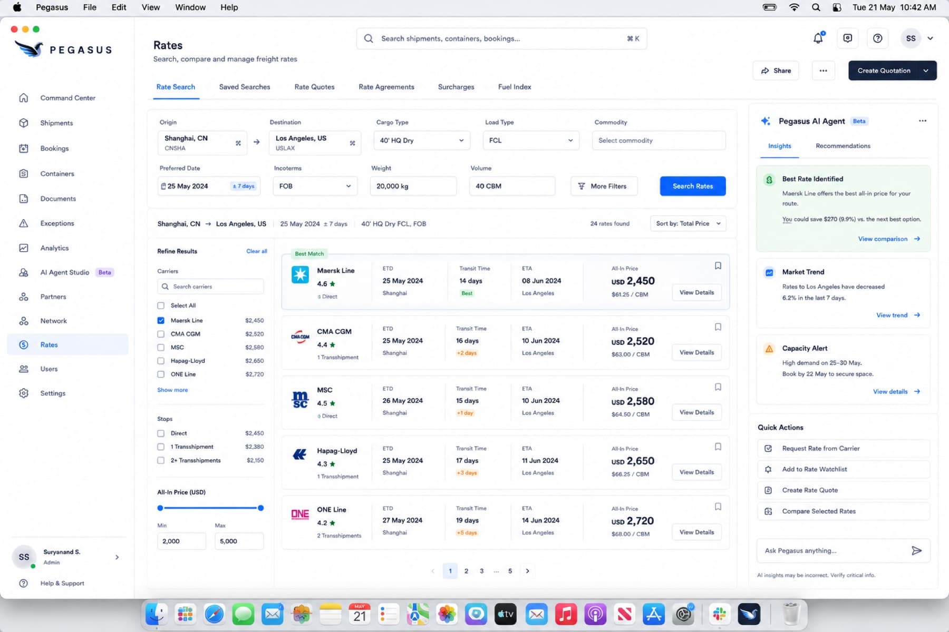This screenshot has height=632, width=949.
Task: Check the Direct stops filter
Action: click(161, 433)
